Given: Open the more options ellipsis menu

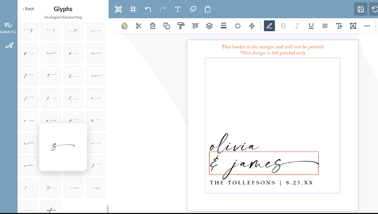Looking at the screenshot, I should [367, 26].
